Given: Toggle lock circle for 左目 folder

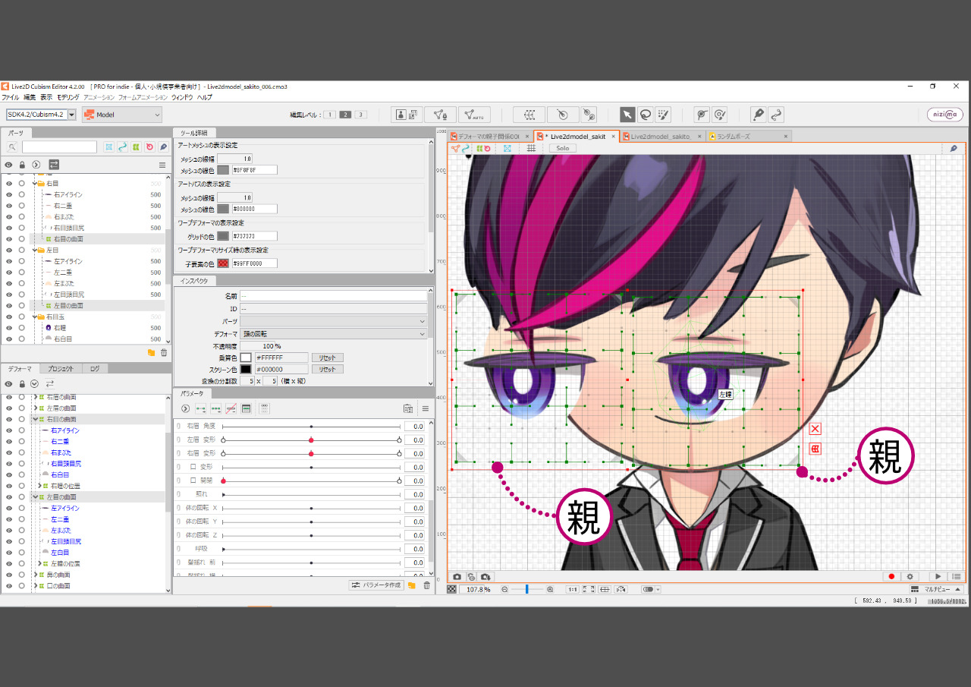Looking at the screenshot, I should tap(22, 250).
